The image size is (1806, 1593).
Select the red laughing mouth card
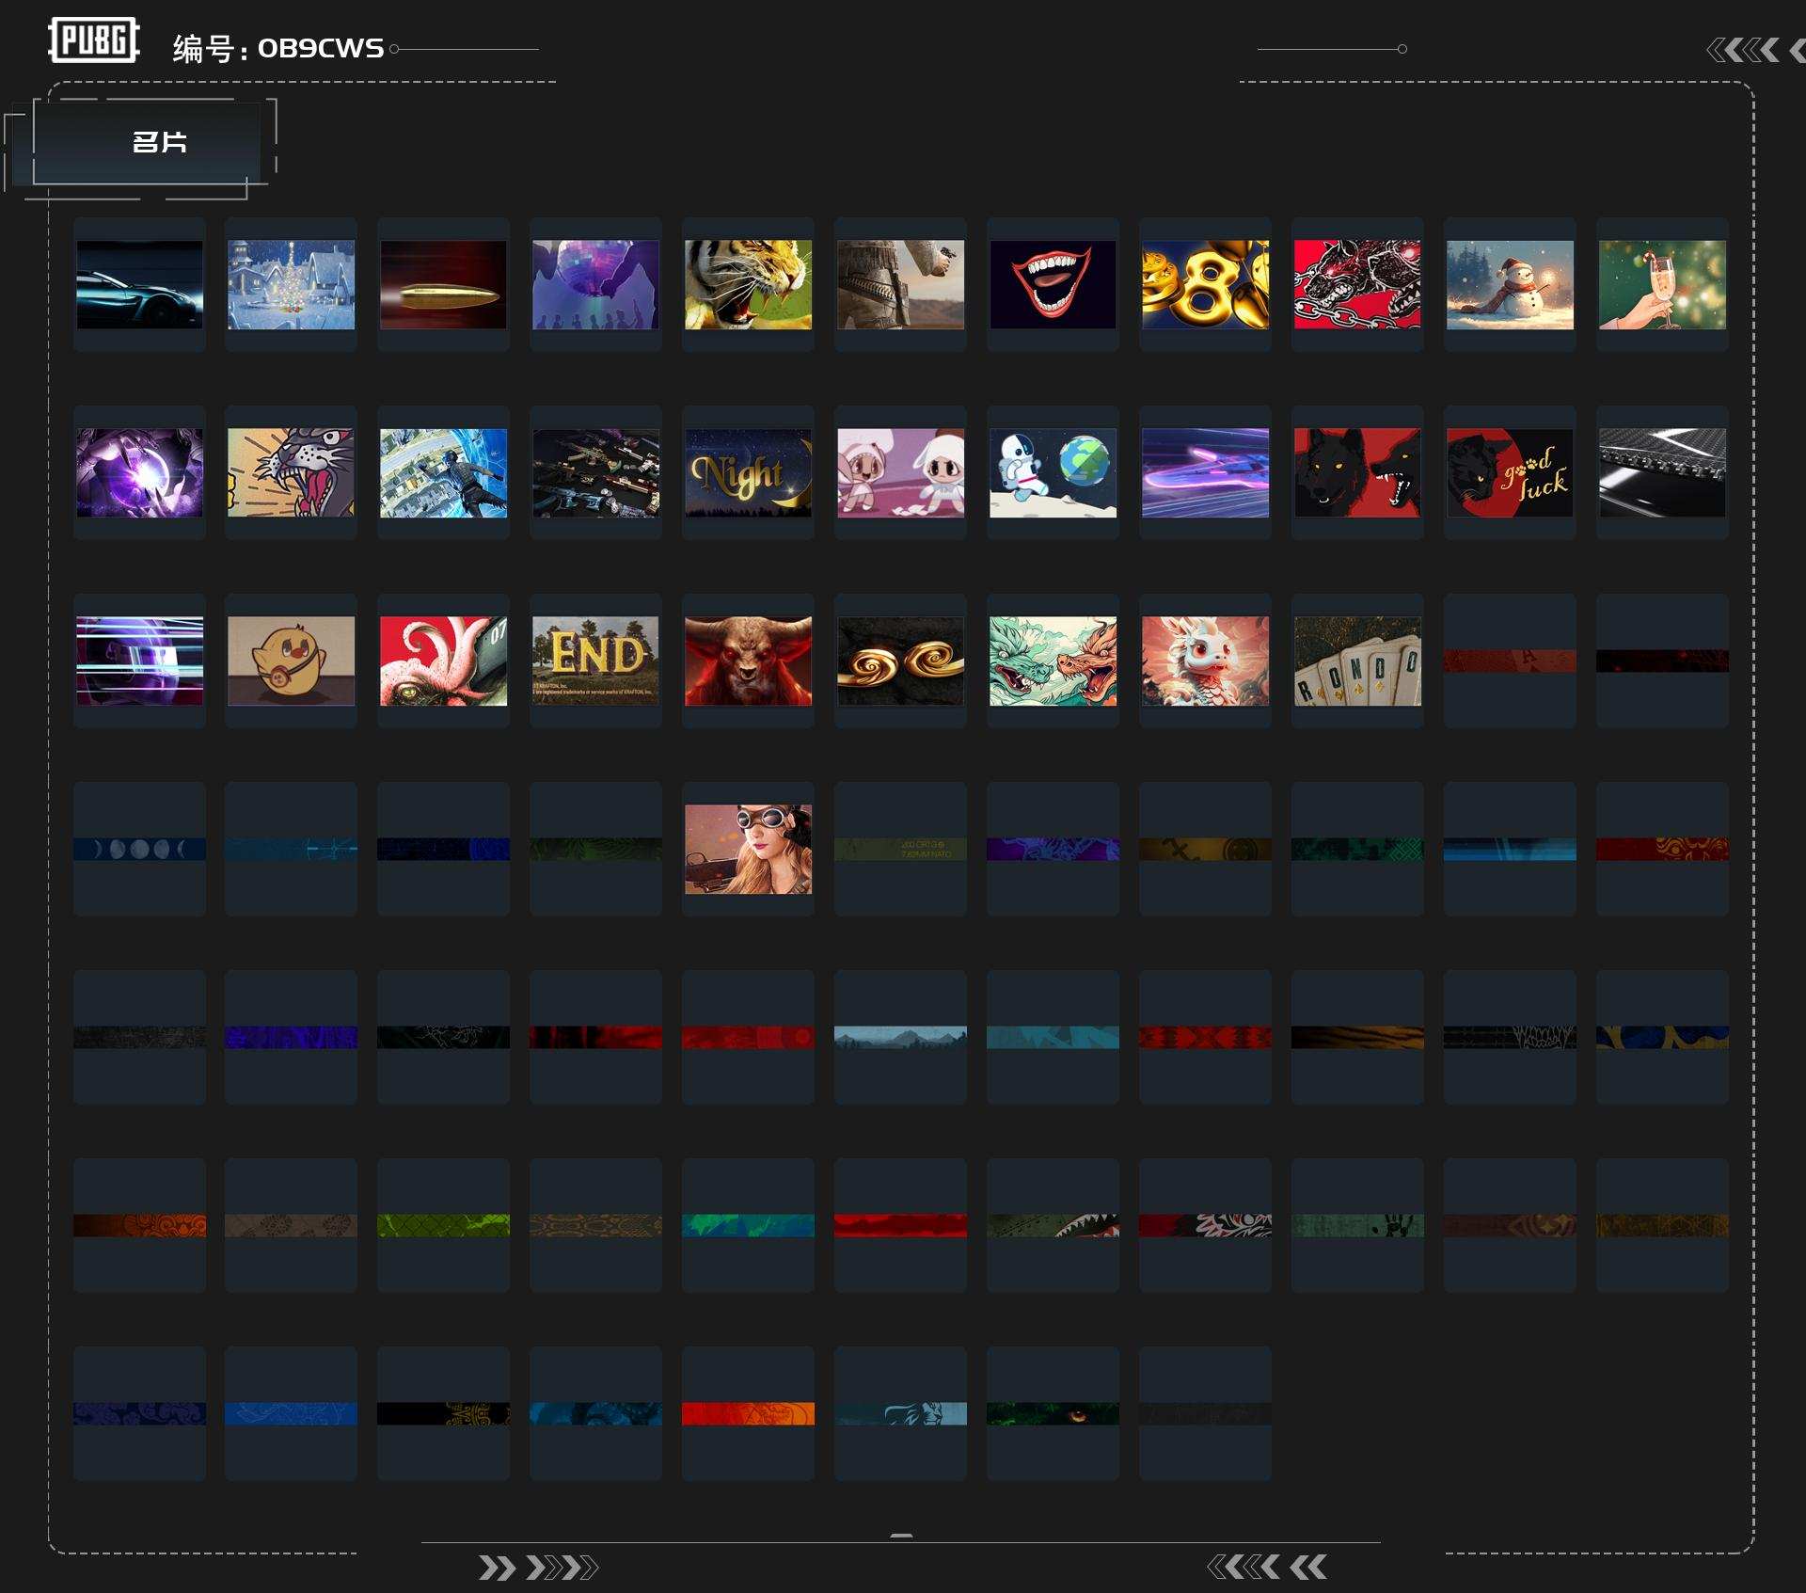click(x=1053, y=284)
